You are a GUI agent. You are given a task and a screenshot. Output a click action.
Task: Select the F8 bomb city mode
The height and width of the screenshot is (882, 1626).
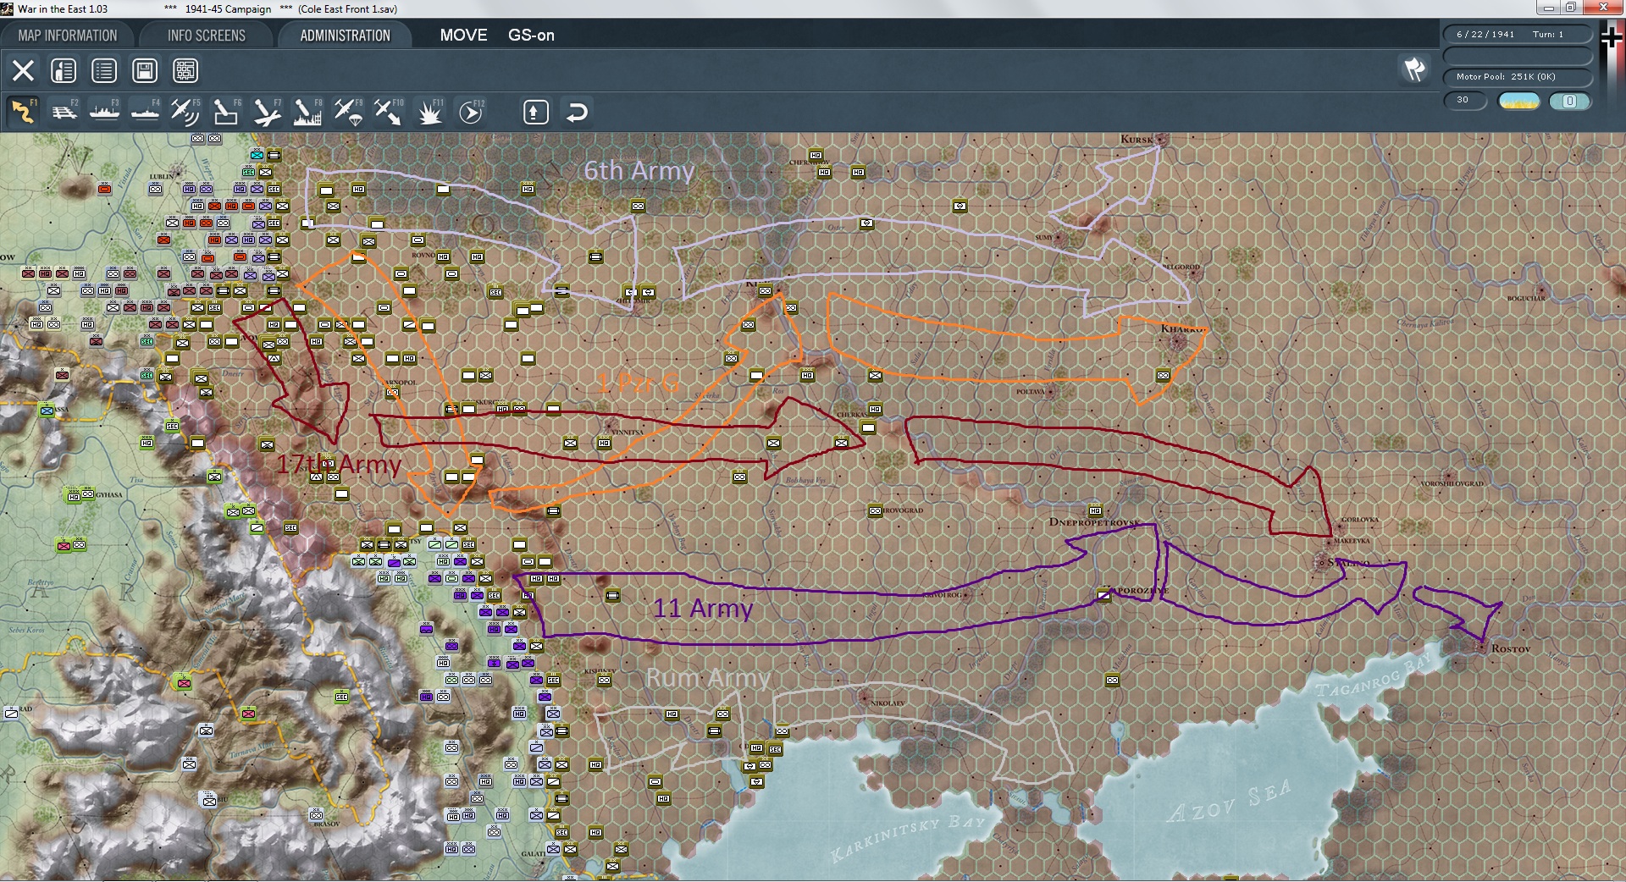coord(307,112)
